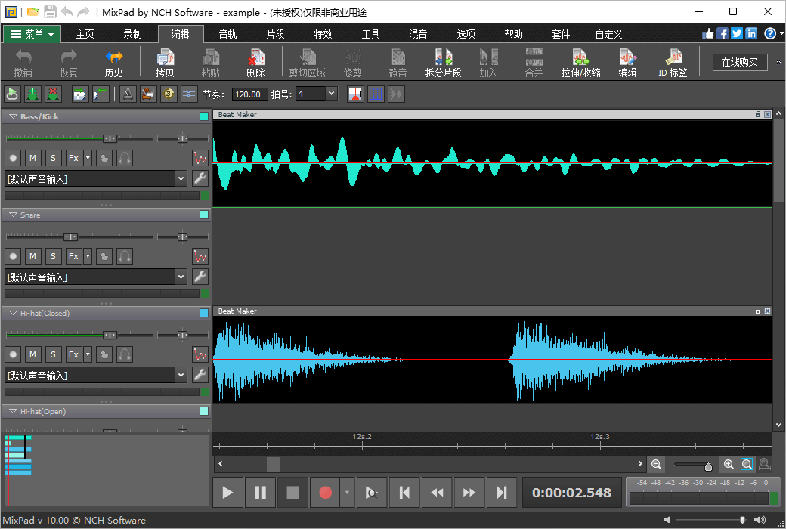The height and width of the screenshot is (529, 786).
Task: Mute the Bass/Kick track
Action: click(x=32, y=158)
